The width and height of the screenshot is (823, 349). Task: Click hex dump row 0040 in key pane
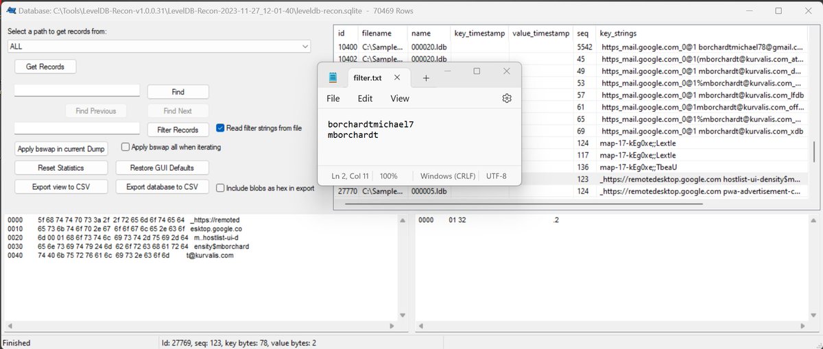[x=120, y=256]
